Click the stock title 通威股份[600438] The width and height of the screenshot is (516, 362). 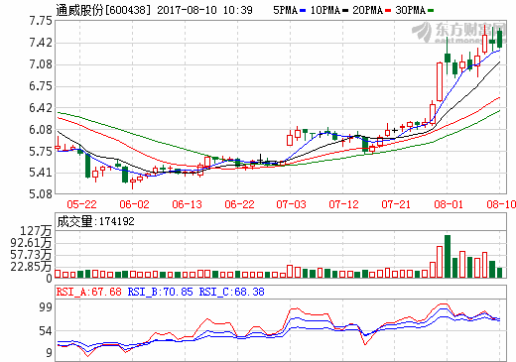point(103,10)
